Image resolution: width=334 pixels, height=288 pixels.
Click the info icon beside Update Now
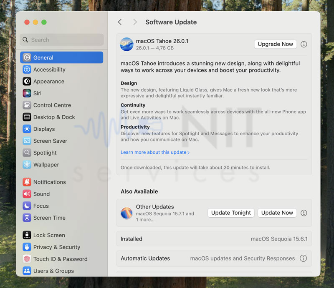304,213
